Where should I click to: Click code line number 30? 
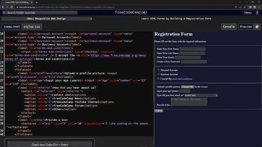tap(2, 95)
